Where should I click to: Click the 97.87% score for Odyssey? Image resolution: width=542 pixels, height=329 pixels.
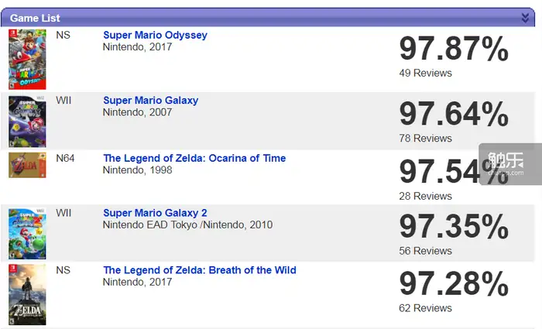pyautogui.click(x=454, y=49)
